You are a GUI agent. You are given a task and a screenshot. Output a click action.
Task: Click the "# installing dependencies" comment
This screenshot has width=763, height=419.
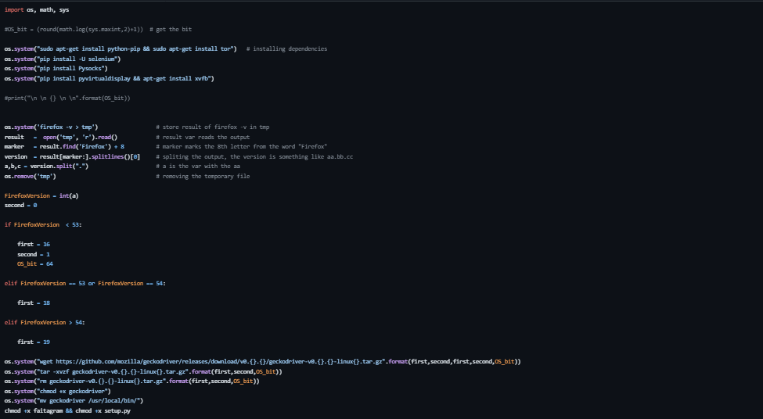(x=286, y=48)
